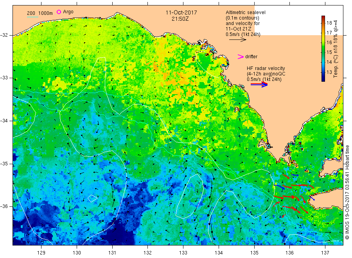Click the '1000m' isobath legend label

(x=45, y=13)
